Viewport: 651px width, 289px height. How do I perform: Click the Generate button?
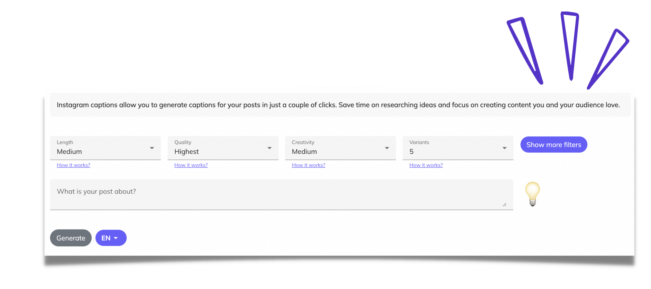pos(71,238)
